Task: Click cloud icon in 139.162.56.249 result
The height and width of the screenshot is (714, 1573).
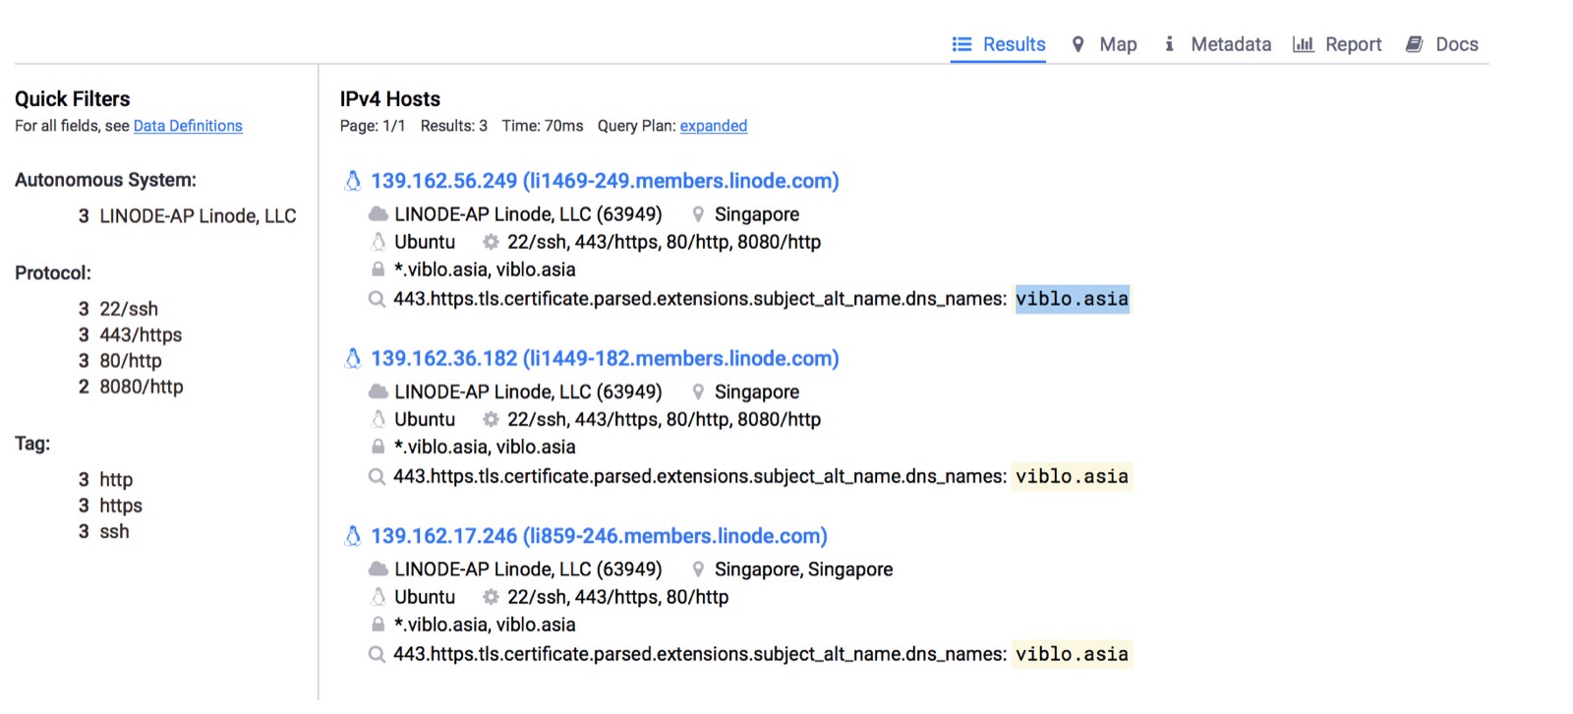Action: pos(378,214)
